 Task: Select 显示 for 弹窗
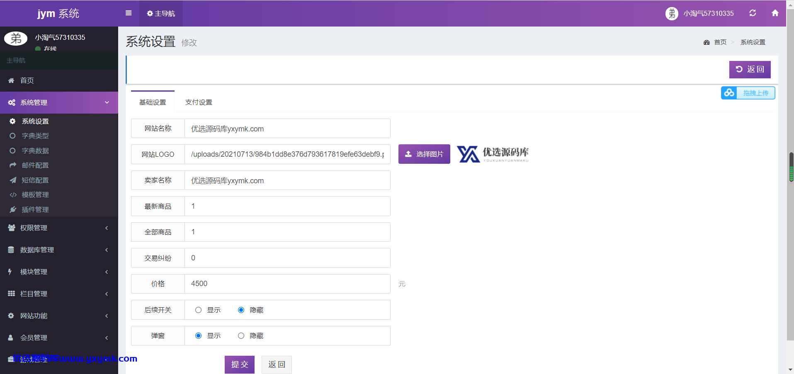click(198, 336)
